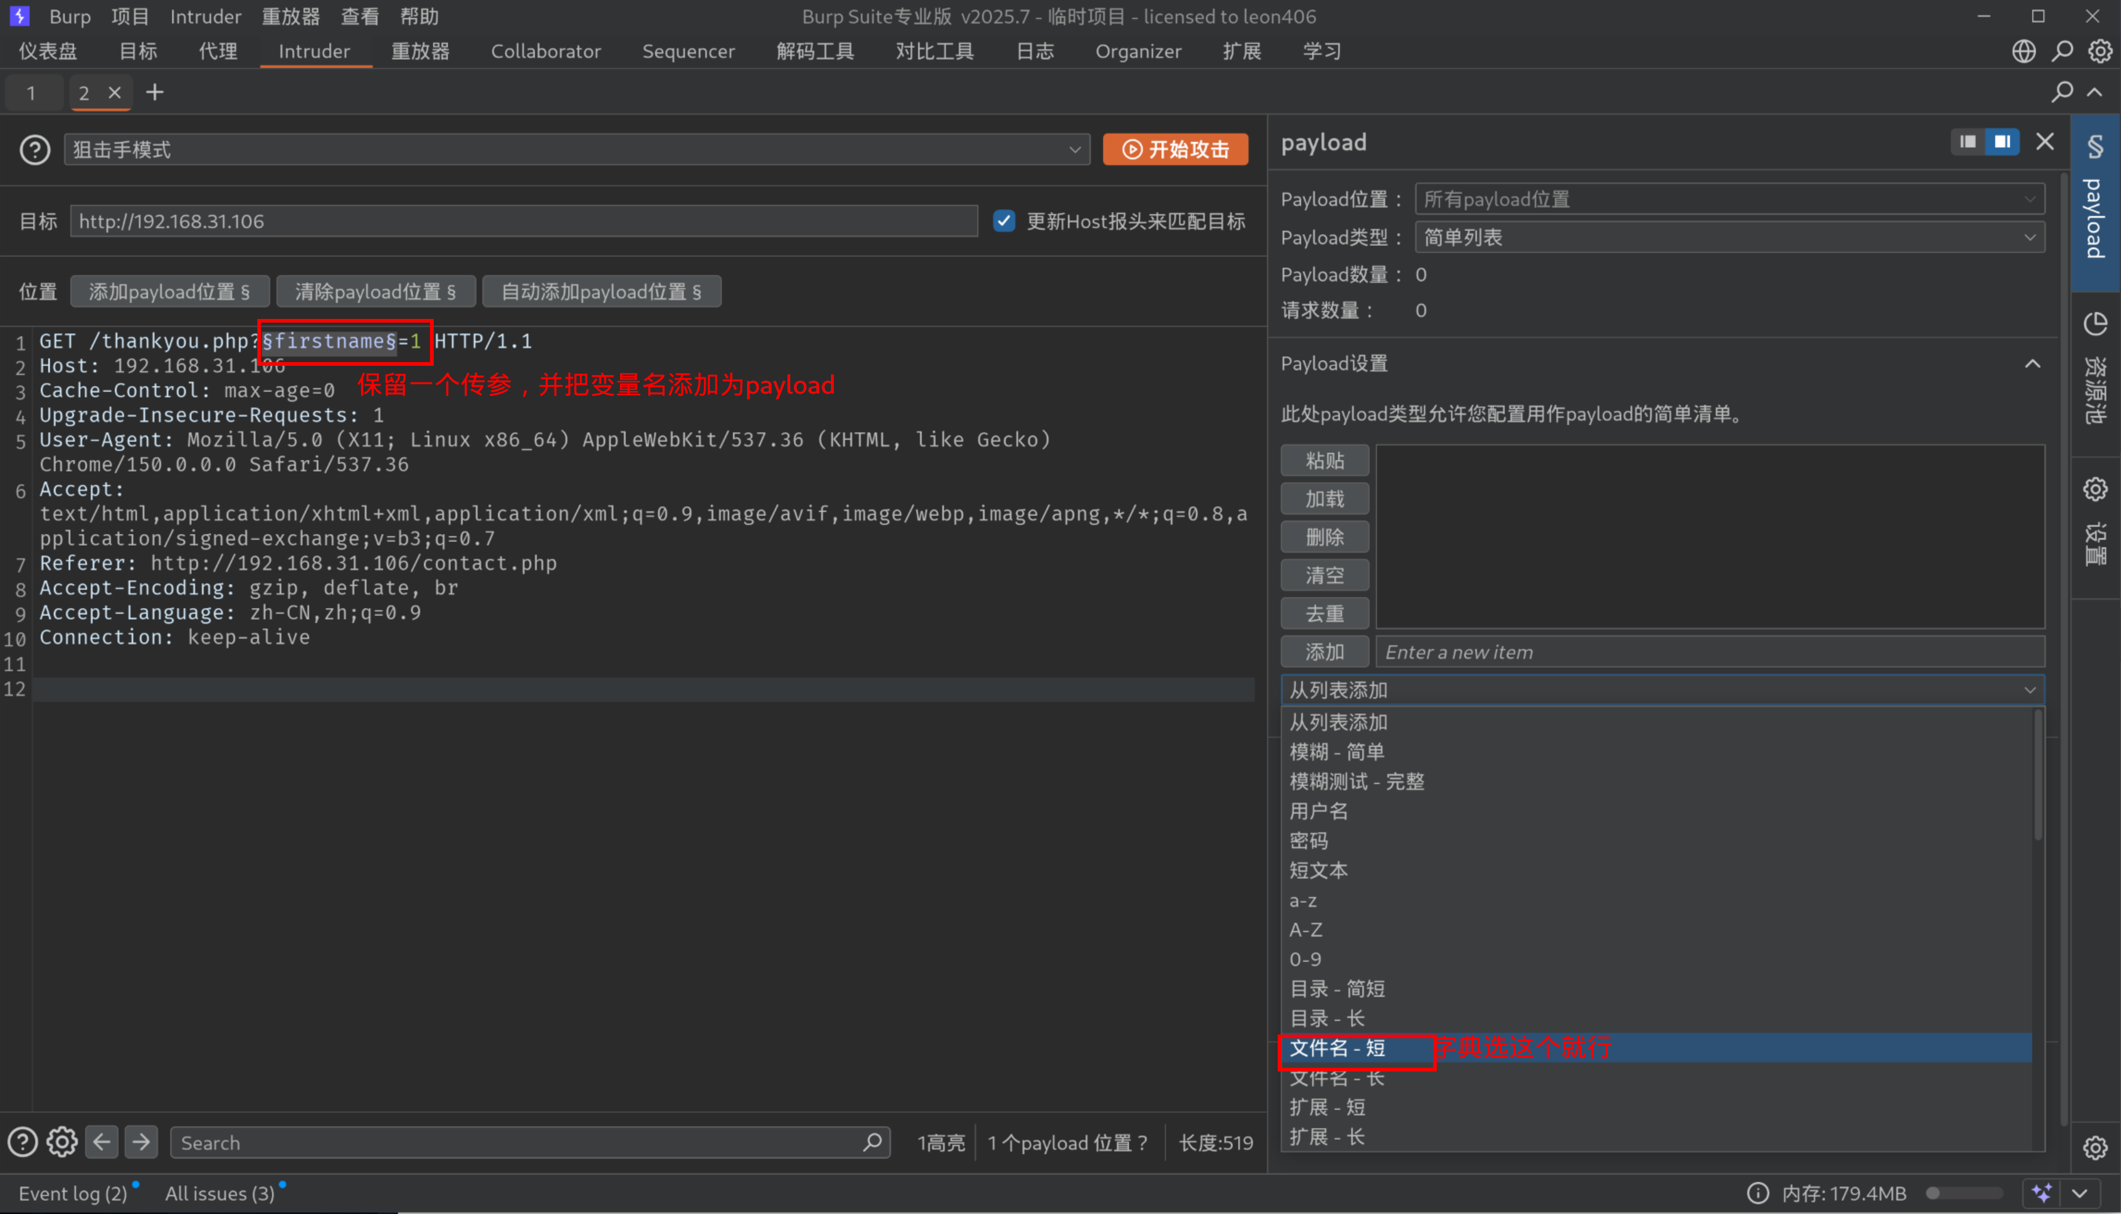The height and width of the screenshot is (1214, 2121).
Task: Click the 粘贴 button
Action: (1324, 460)
